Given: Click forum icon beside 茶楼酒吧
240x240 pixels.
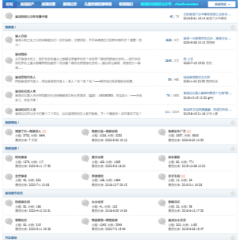Looking at the screenshot, I should 85,177.
